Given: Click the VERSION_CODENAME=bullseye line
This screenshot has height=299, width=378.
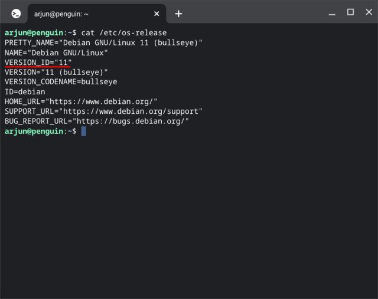Looking at the screenshot, I should tap(61, 81).
